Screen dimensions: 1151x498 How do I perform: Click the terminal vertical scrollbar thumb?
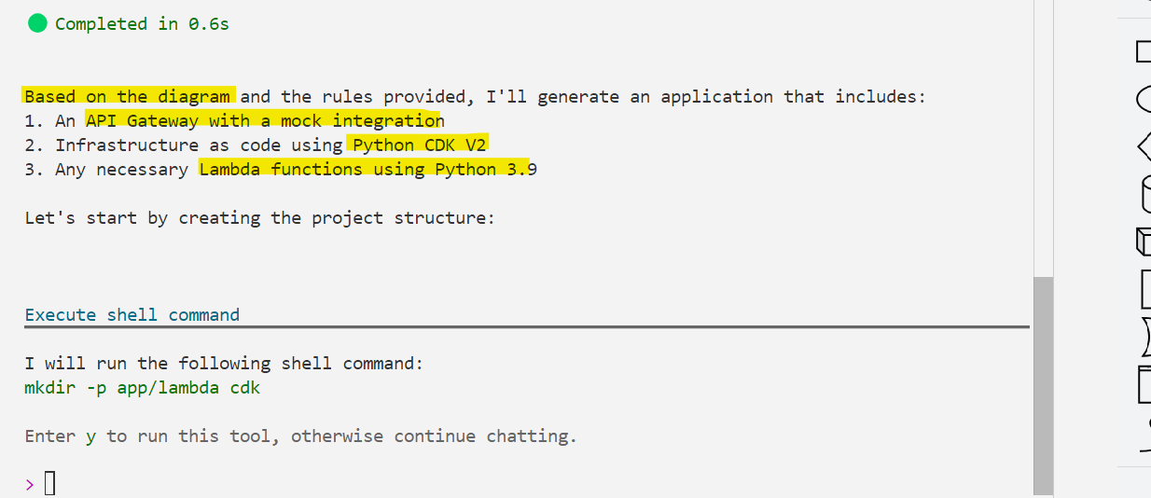[1044, 386]
